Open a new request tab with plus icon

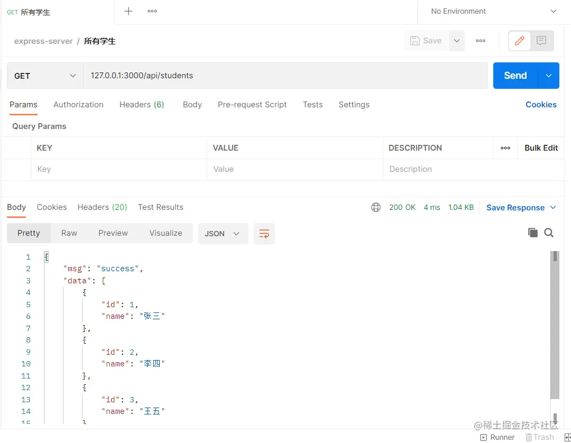(128, 11)
